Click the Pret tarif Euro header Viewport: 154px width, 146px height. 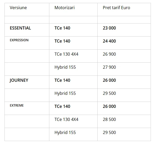pyautogui.click(x=116, y=8)
